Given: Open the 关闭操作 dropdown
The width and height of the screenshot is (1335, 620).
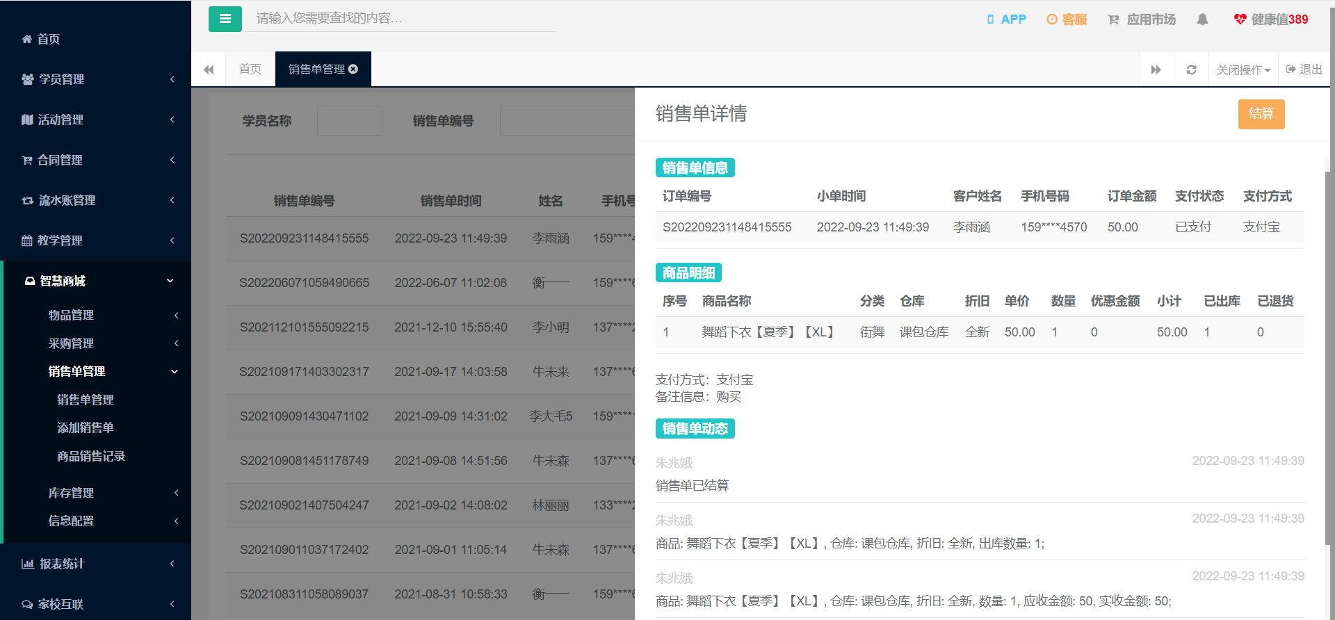Looking at the screenshot, I should [x=1243, y=70].
